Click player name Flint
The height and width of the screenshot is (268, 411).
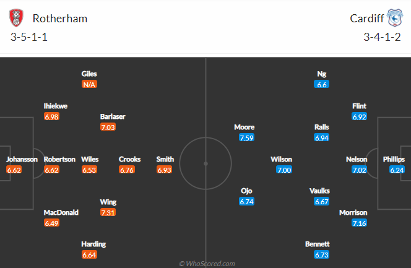pyautogui.click(x=359, y=106)
